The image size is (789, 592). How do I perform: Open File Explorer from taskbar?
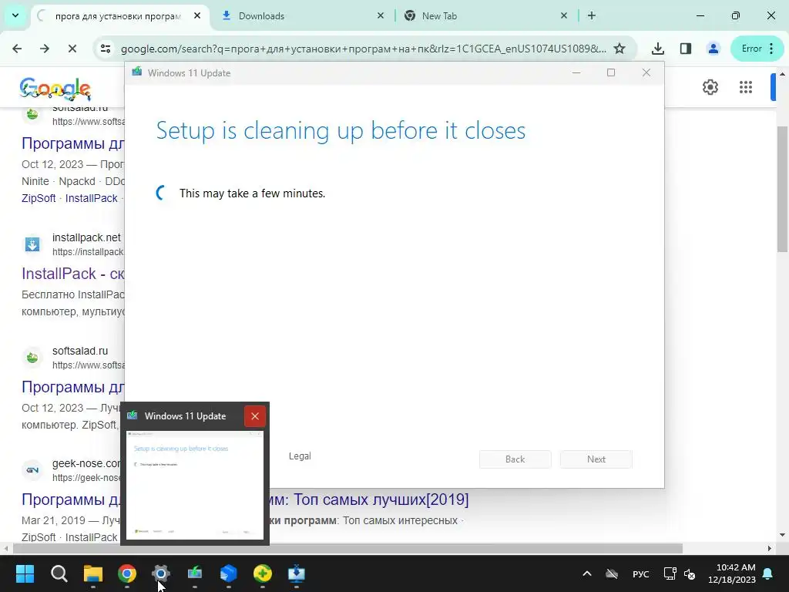(x=93, y=573)
